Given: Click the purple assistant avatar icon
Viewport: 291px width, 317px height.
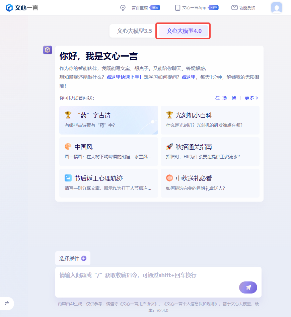Looking at the screenshot, I should click(x=48, y=50).
